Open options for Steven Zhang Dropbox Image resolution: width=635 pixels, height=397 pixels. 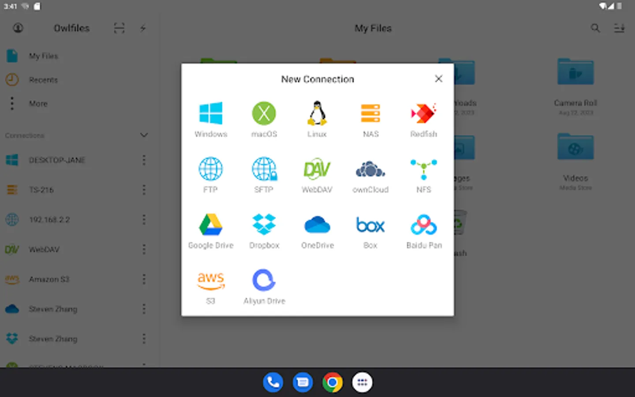tap(144, 339)
